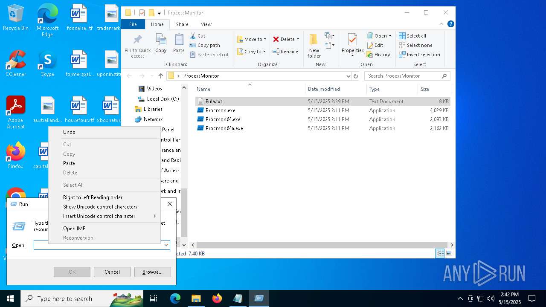This screenshot has width=546, height=307.
Task: Switch to the Share ribbon tab
Action: [182, 24]
